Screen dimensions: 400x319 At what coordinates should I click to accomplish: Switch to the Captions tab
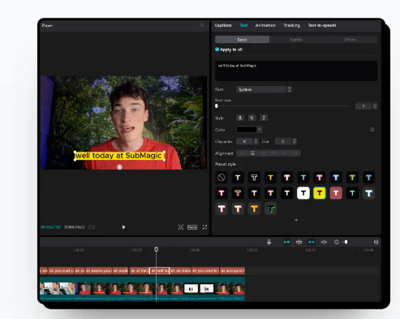[223, 25]
